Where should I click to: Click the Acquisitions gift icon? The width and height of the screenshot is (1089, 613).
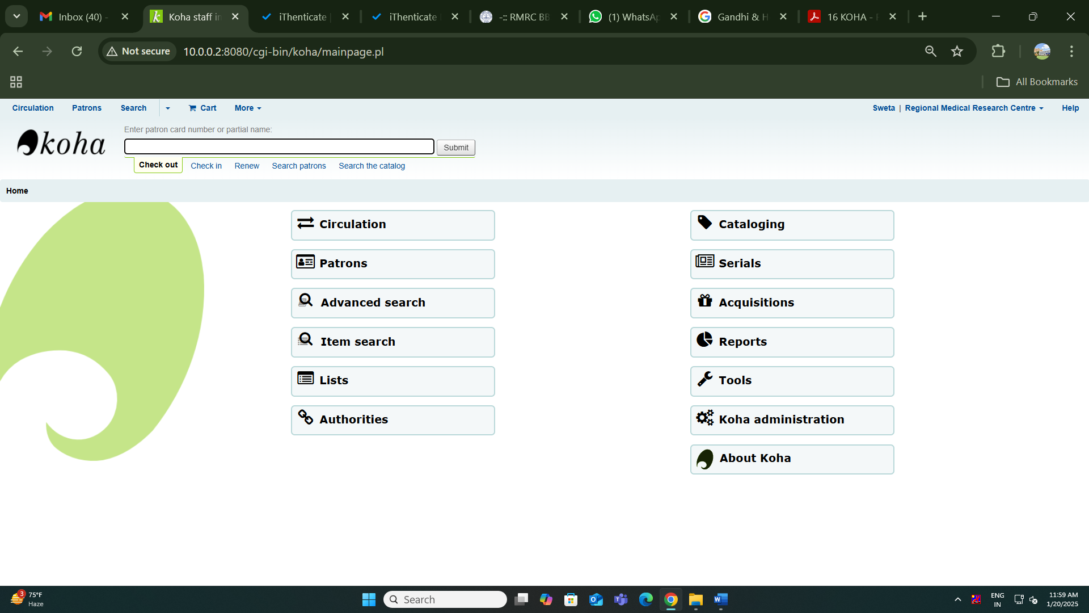[705, 301]
